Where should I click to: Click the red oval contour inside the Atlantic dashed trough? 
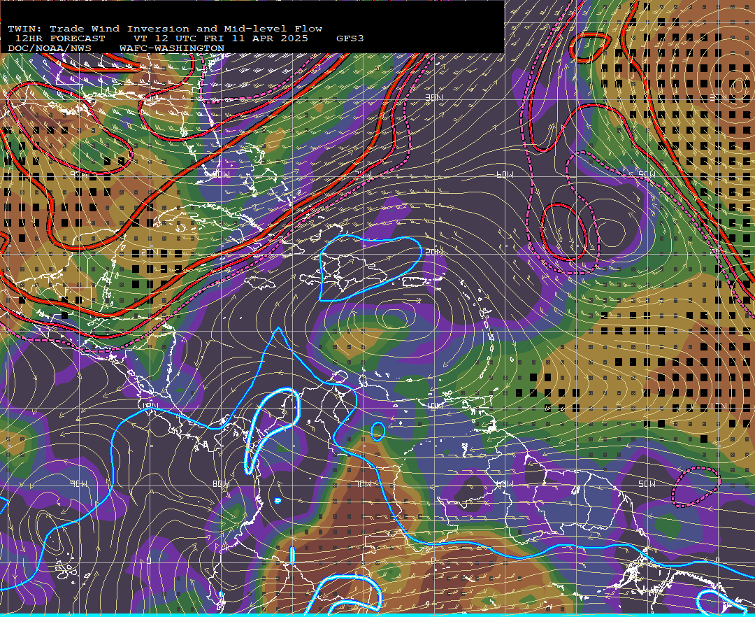(x=563, y=232)
